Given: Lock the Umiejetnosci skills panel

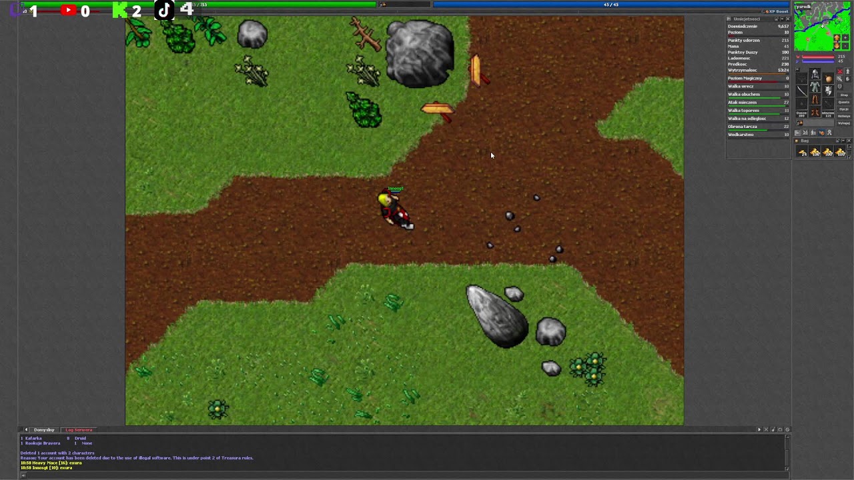Looking at the screenshot, I should (777, 19).
